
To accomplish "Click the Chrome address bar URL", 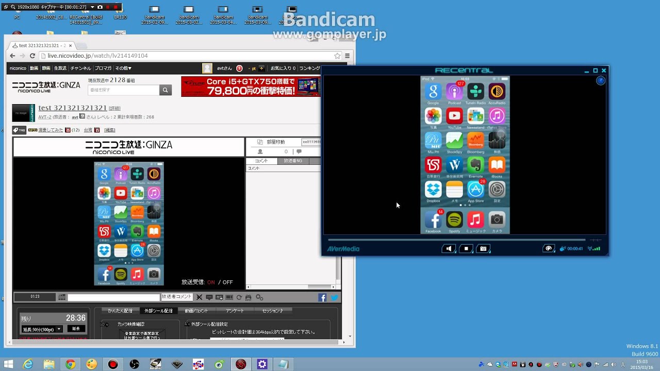I will pos(98,56).
